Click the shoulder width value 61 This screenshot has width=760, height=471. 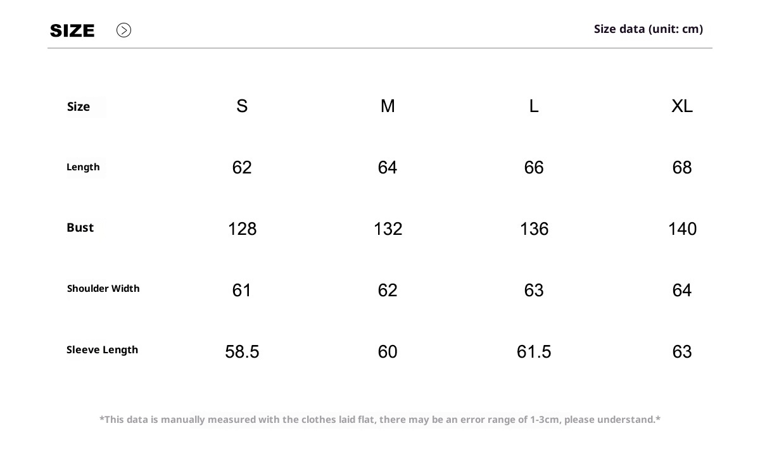pyautogui.click(x=242, y=291)
